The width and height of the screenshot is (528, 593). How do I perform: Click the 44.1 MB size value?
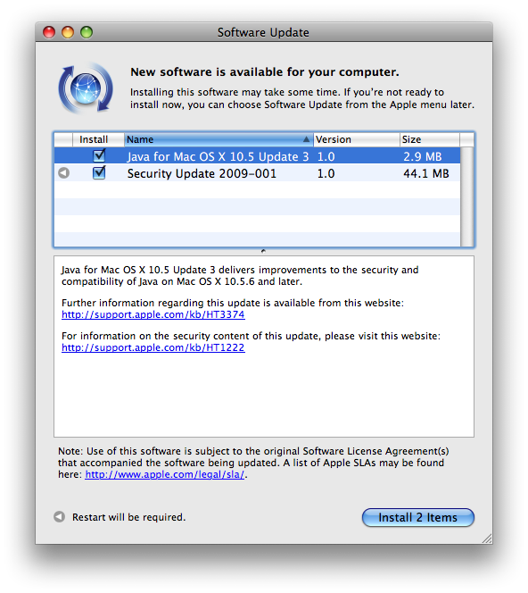[x=426, y=173]
